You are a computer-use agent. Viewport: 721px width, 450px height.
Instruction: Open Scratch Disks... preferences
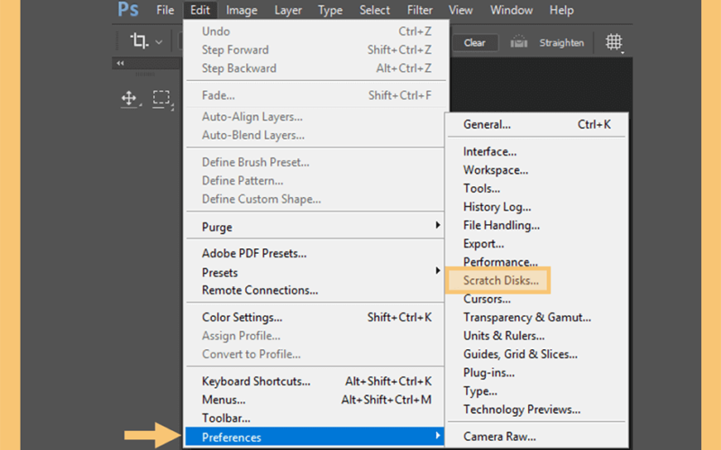pos(498,280)
